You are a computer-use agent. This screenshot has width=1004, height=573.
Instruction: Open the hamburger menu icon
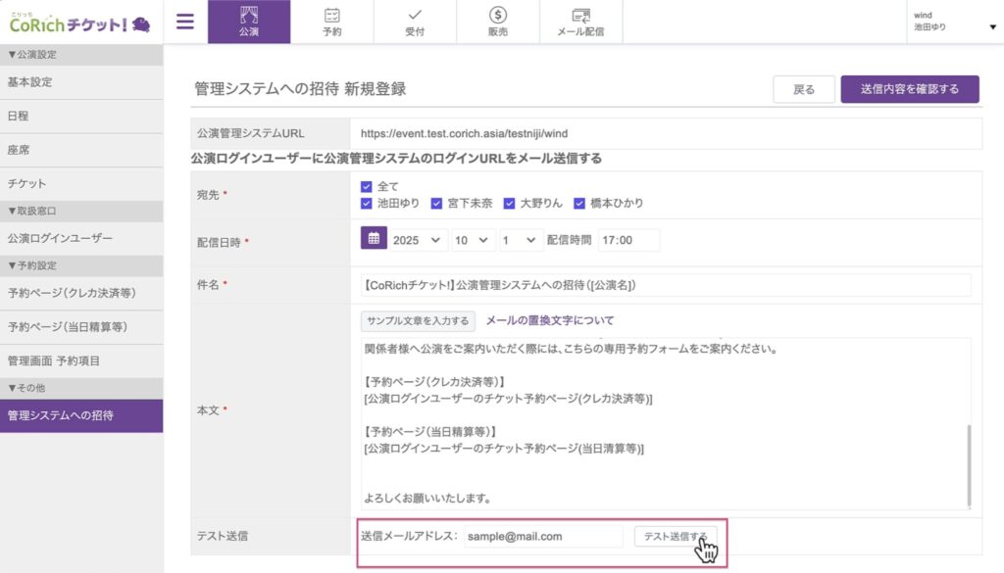coord(184,22)
